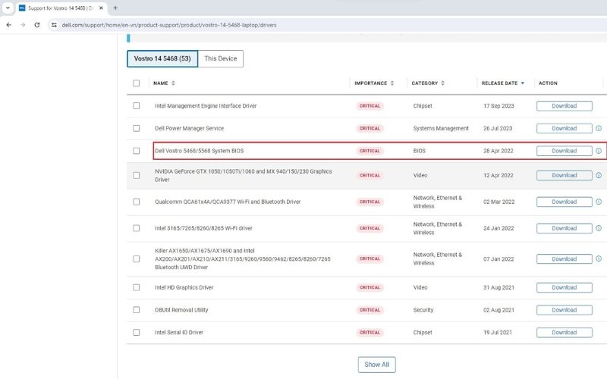The height and width of the screenshot is (379, 607).
Task: Open info icon for System BIOS row
Action: click(599, 151)
